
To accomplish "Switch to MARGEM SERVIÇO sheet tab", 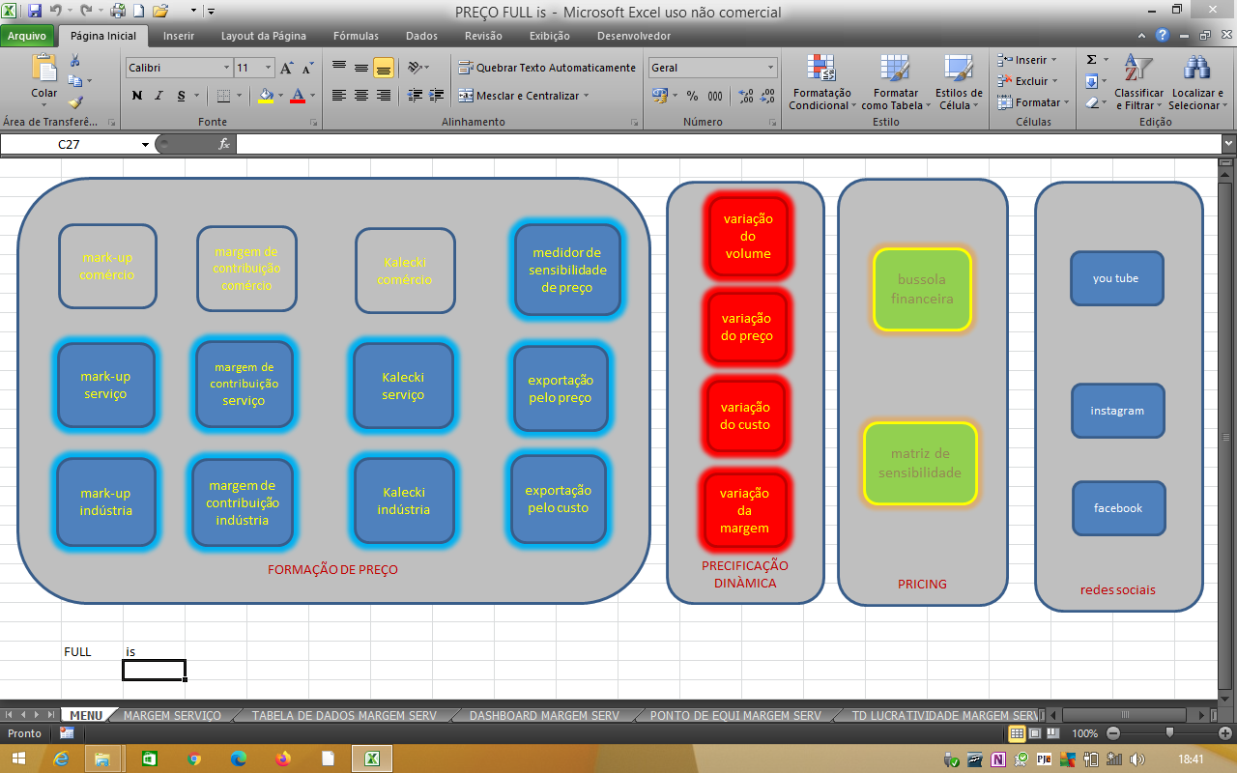I will [172, 716].
